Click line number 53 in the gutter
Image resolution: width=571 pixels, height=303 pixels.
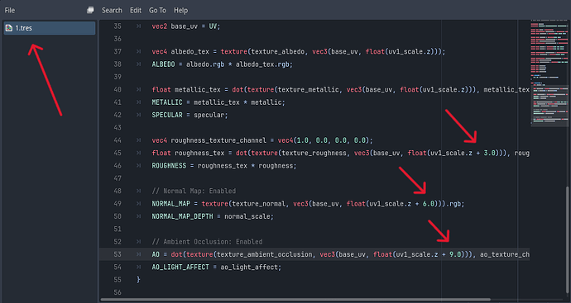(118, 254)
